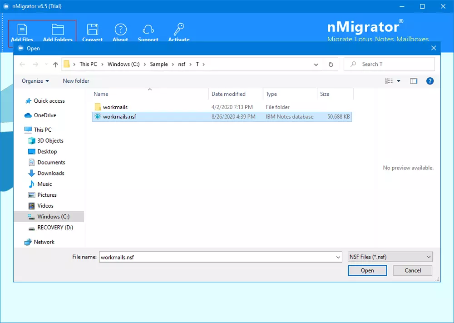Open view options dropdown arrow
The height and width of the screenshot is (323, 454).
point(399,81)
